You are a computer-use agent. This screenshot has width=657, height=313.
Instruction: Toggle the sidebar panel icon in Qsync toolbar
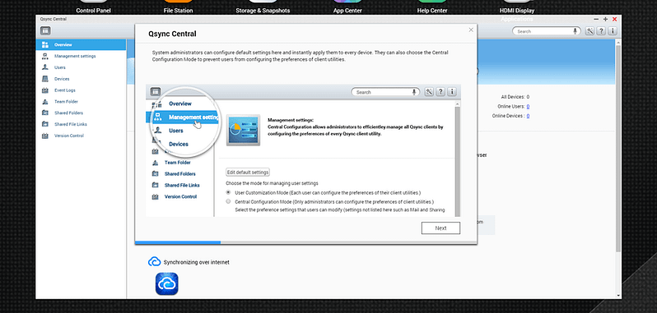tap(45, 30)
